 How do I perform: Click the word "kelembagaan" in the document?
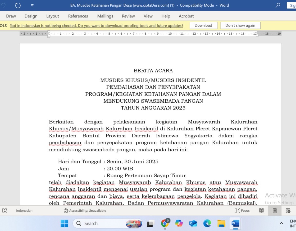click(x=158, y=196)
